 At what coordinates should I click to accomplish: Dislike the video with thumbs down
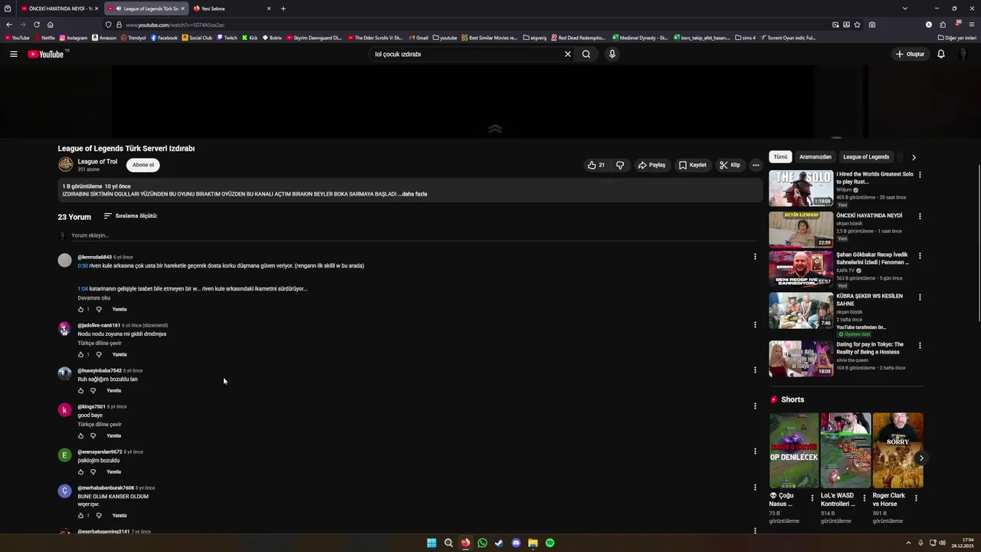620,165
